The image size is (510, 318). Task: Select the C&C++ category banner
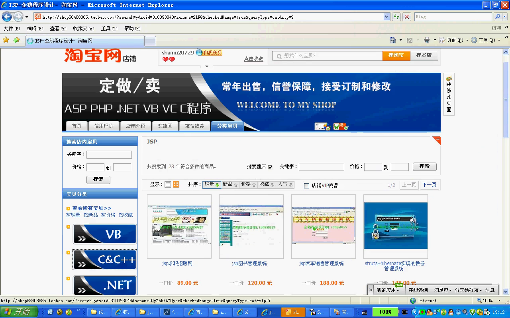[105, 260]
